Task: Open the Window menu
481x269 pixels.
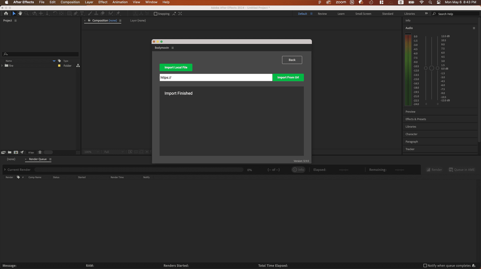Action: click(x=151, y=2)
